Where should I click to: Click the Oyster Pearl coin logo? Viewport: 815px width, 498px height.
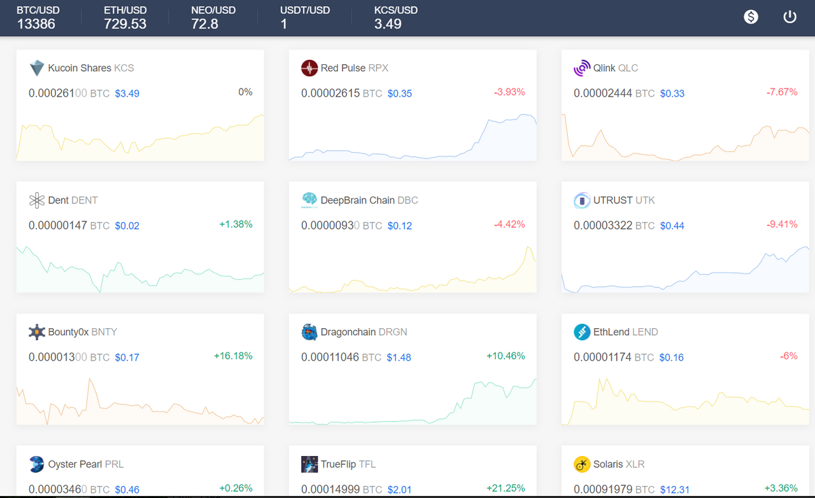[x=37, y=464]
